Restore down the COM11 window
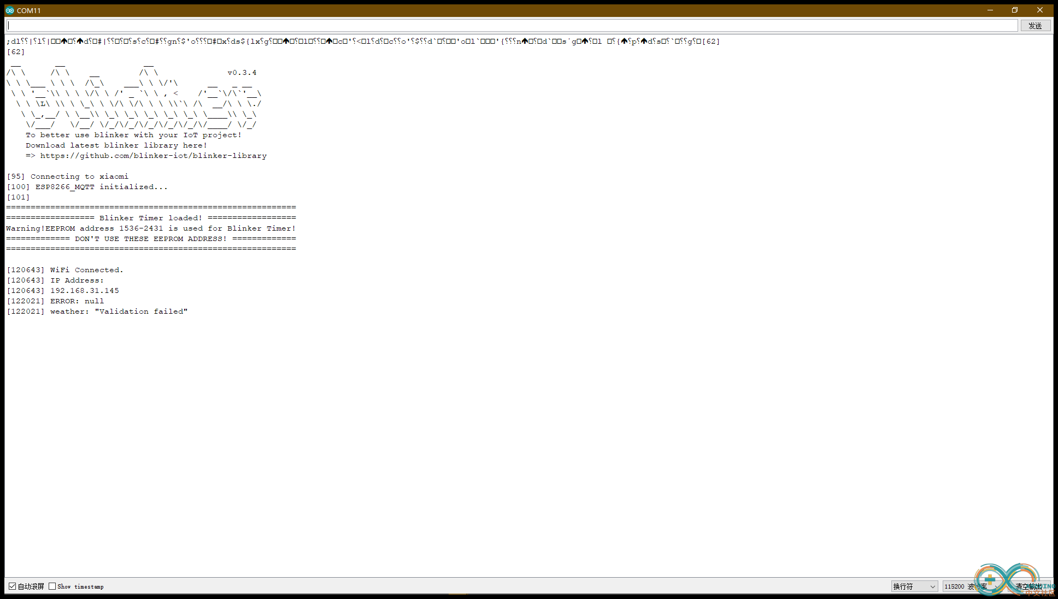Screen dimensions: 1058x599 coord(1015,10)
